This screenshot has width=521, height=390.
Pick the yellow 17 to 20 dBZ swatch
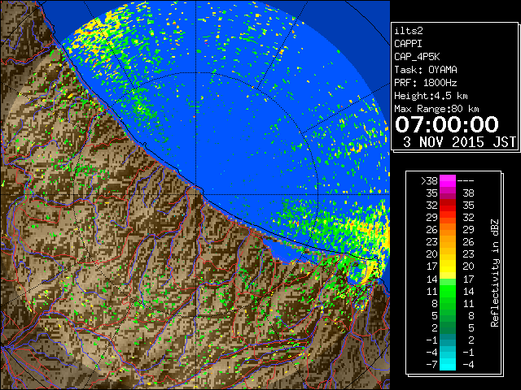click(x=448, y=266)
